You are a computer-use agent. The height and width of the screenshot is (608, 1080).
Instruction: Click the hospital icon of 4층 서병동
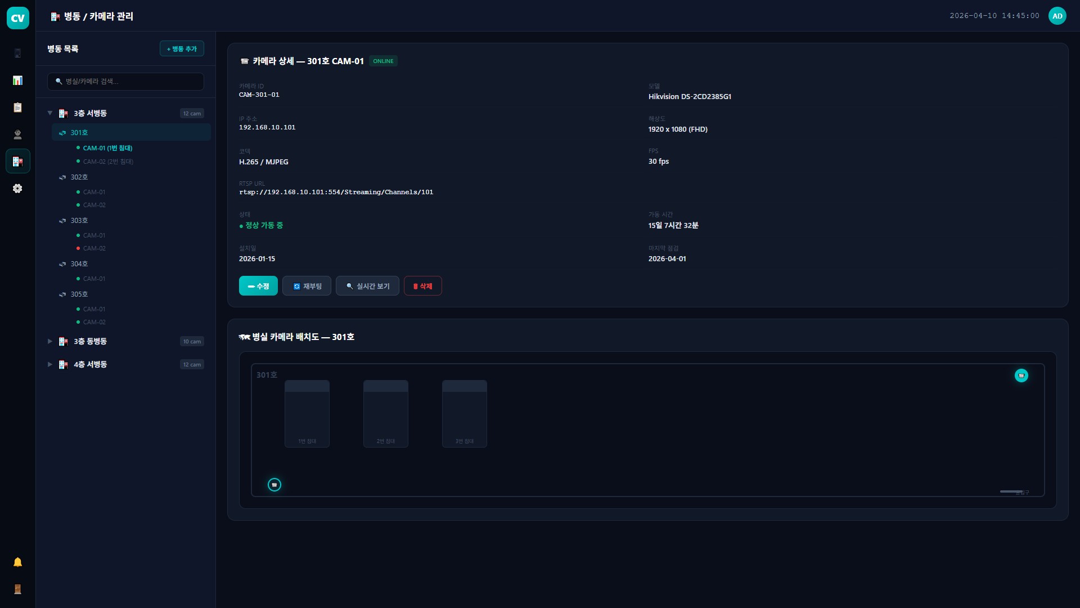(x=64, y=365)
